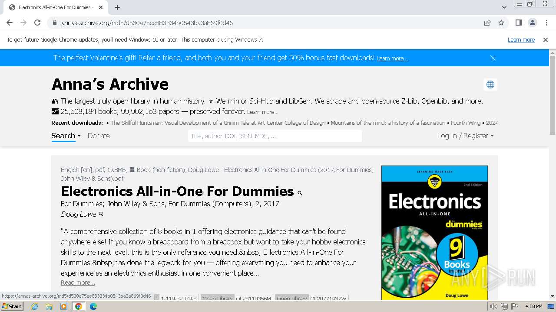Dismiss the Chrome update notification bar
The image size is (556, 312).
[546, 40]
